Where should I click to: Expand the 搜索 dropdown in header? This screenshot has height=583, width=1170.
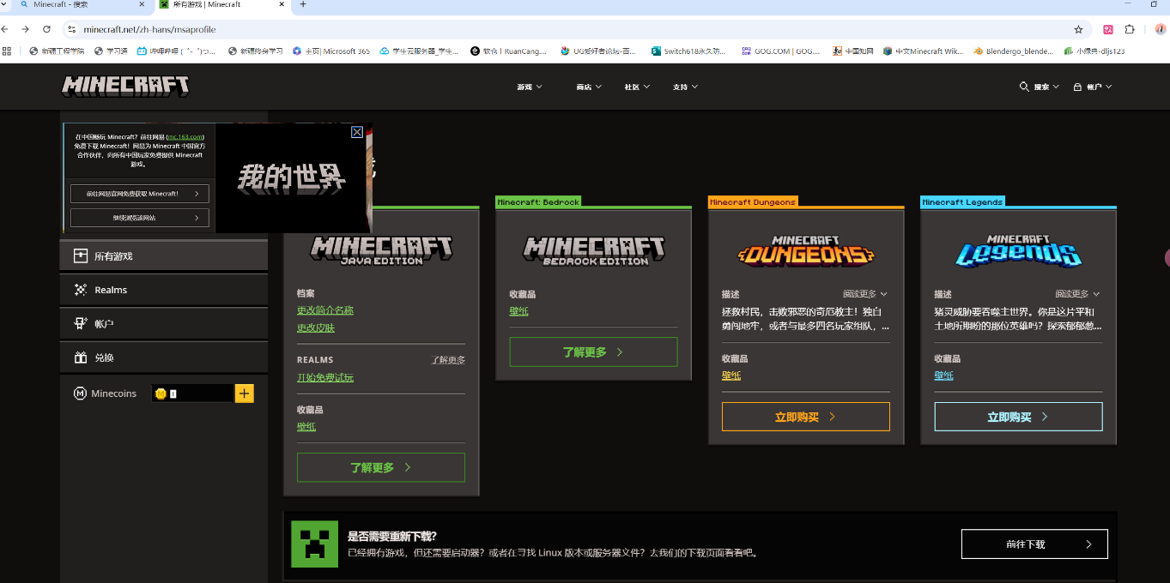point(1046,87)
